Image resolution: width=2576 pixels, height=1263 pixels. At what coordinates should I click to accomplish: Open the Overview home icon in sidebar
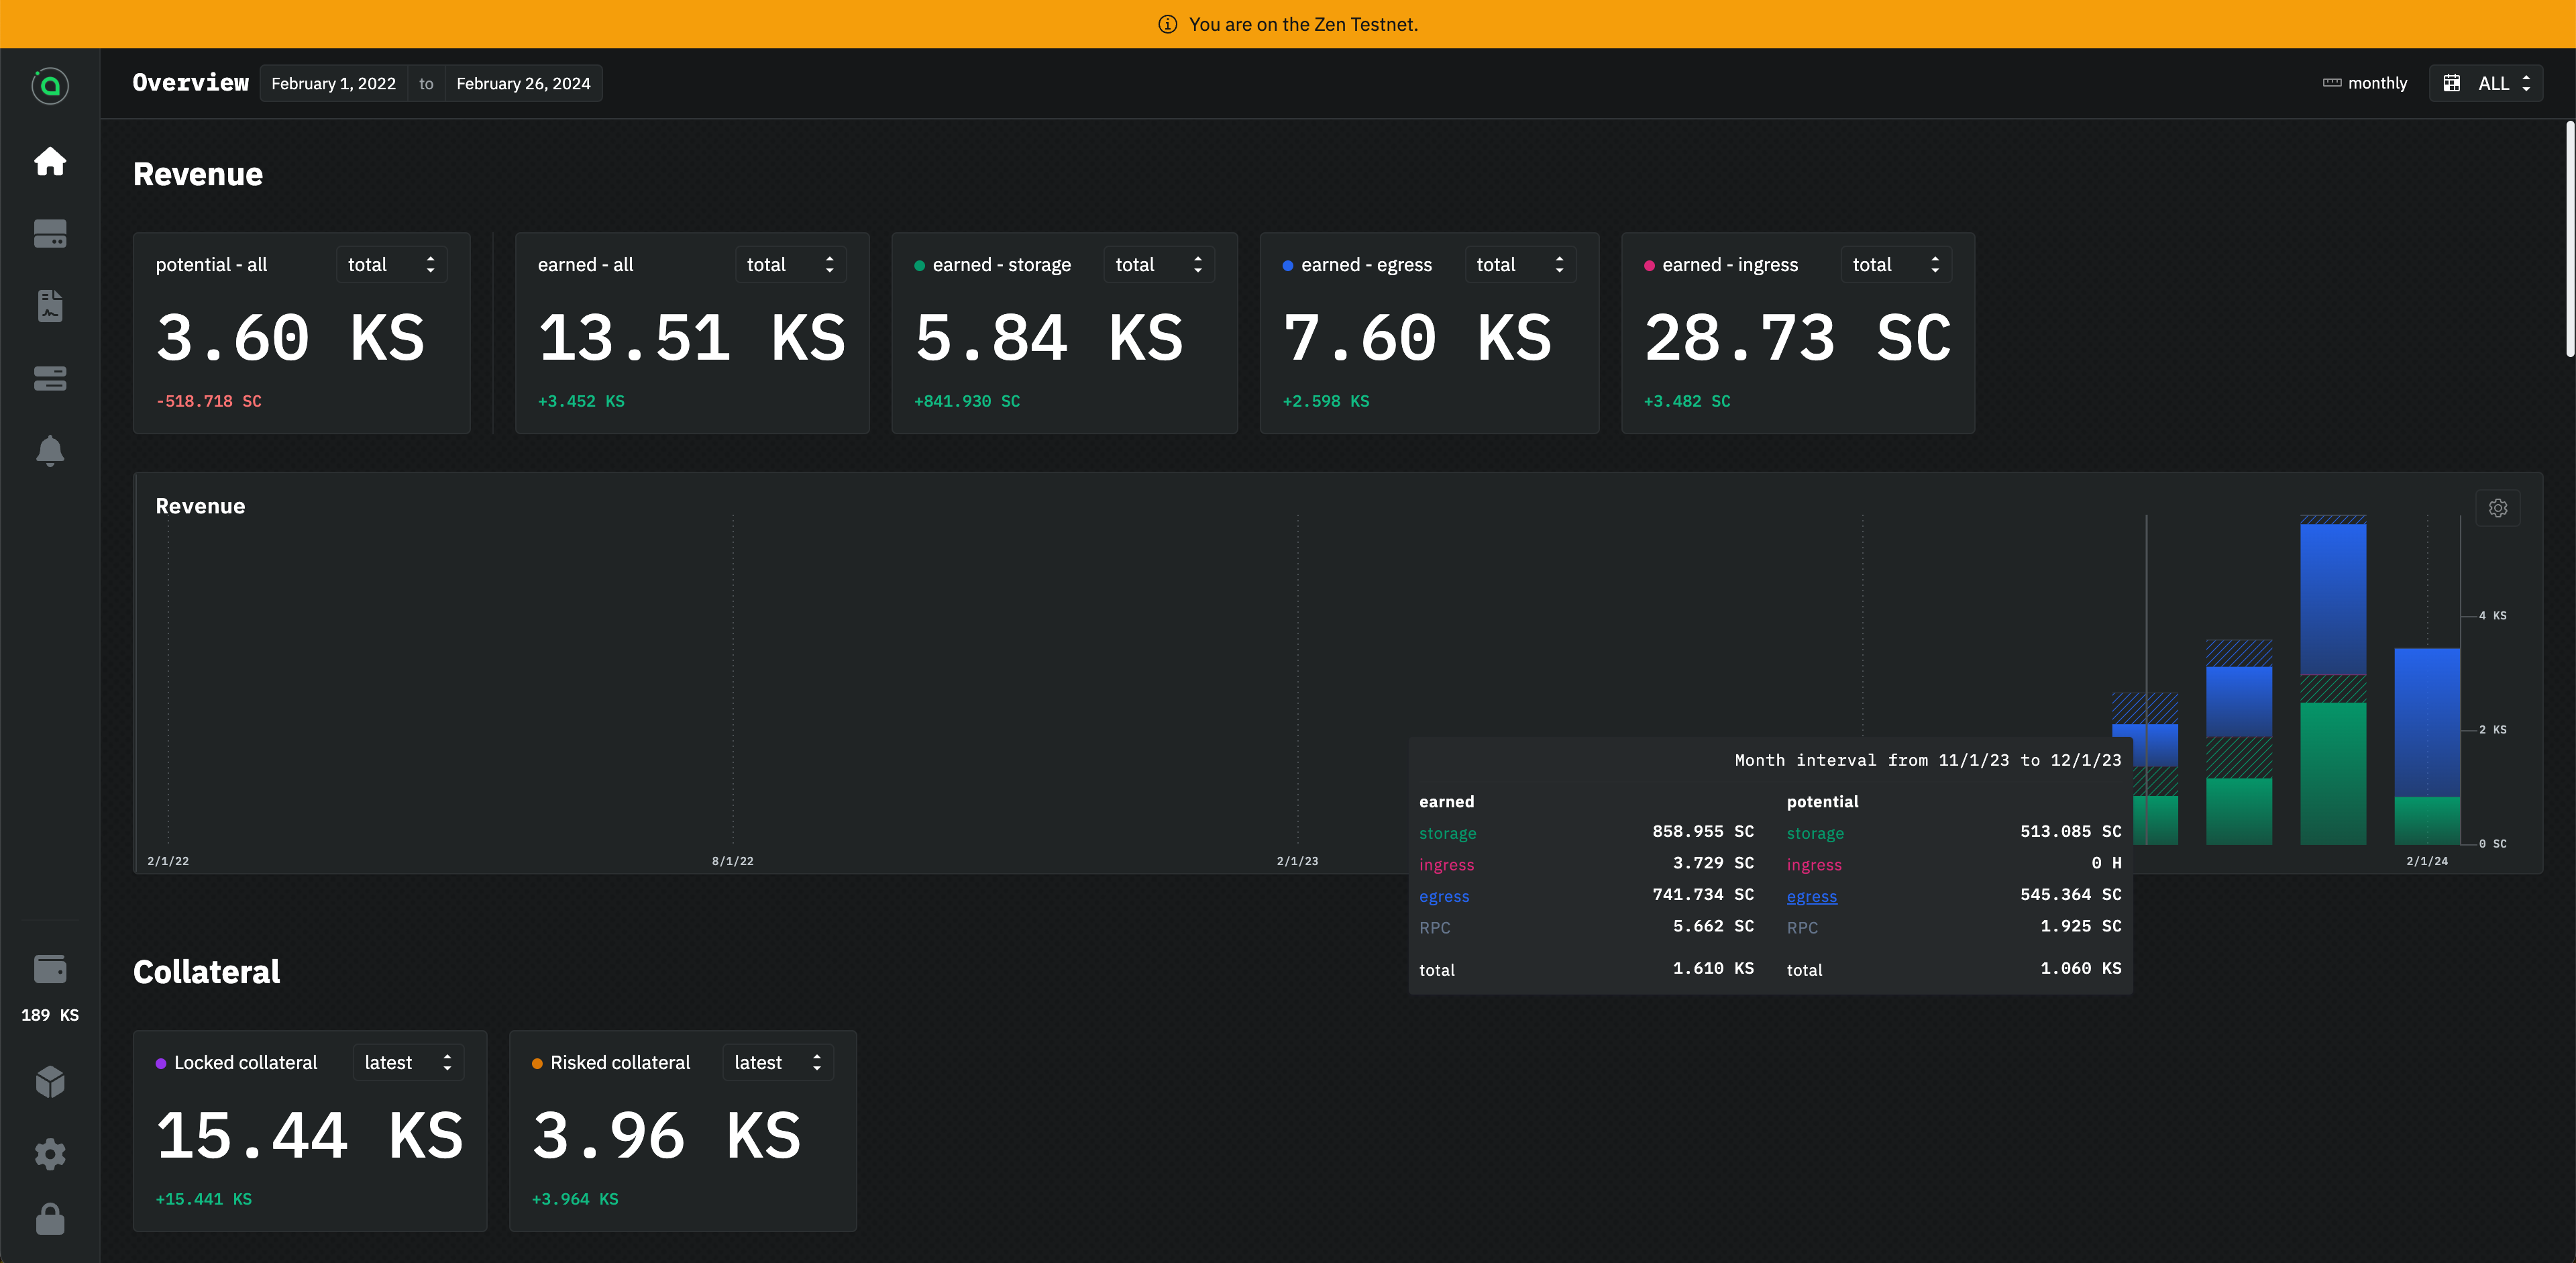tap(50, 161)
